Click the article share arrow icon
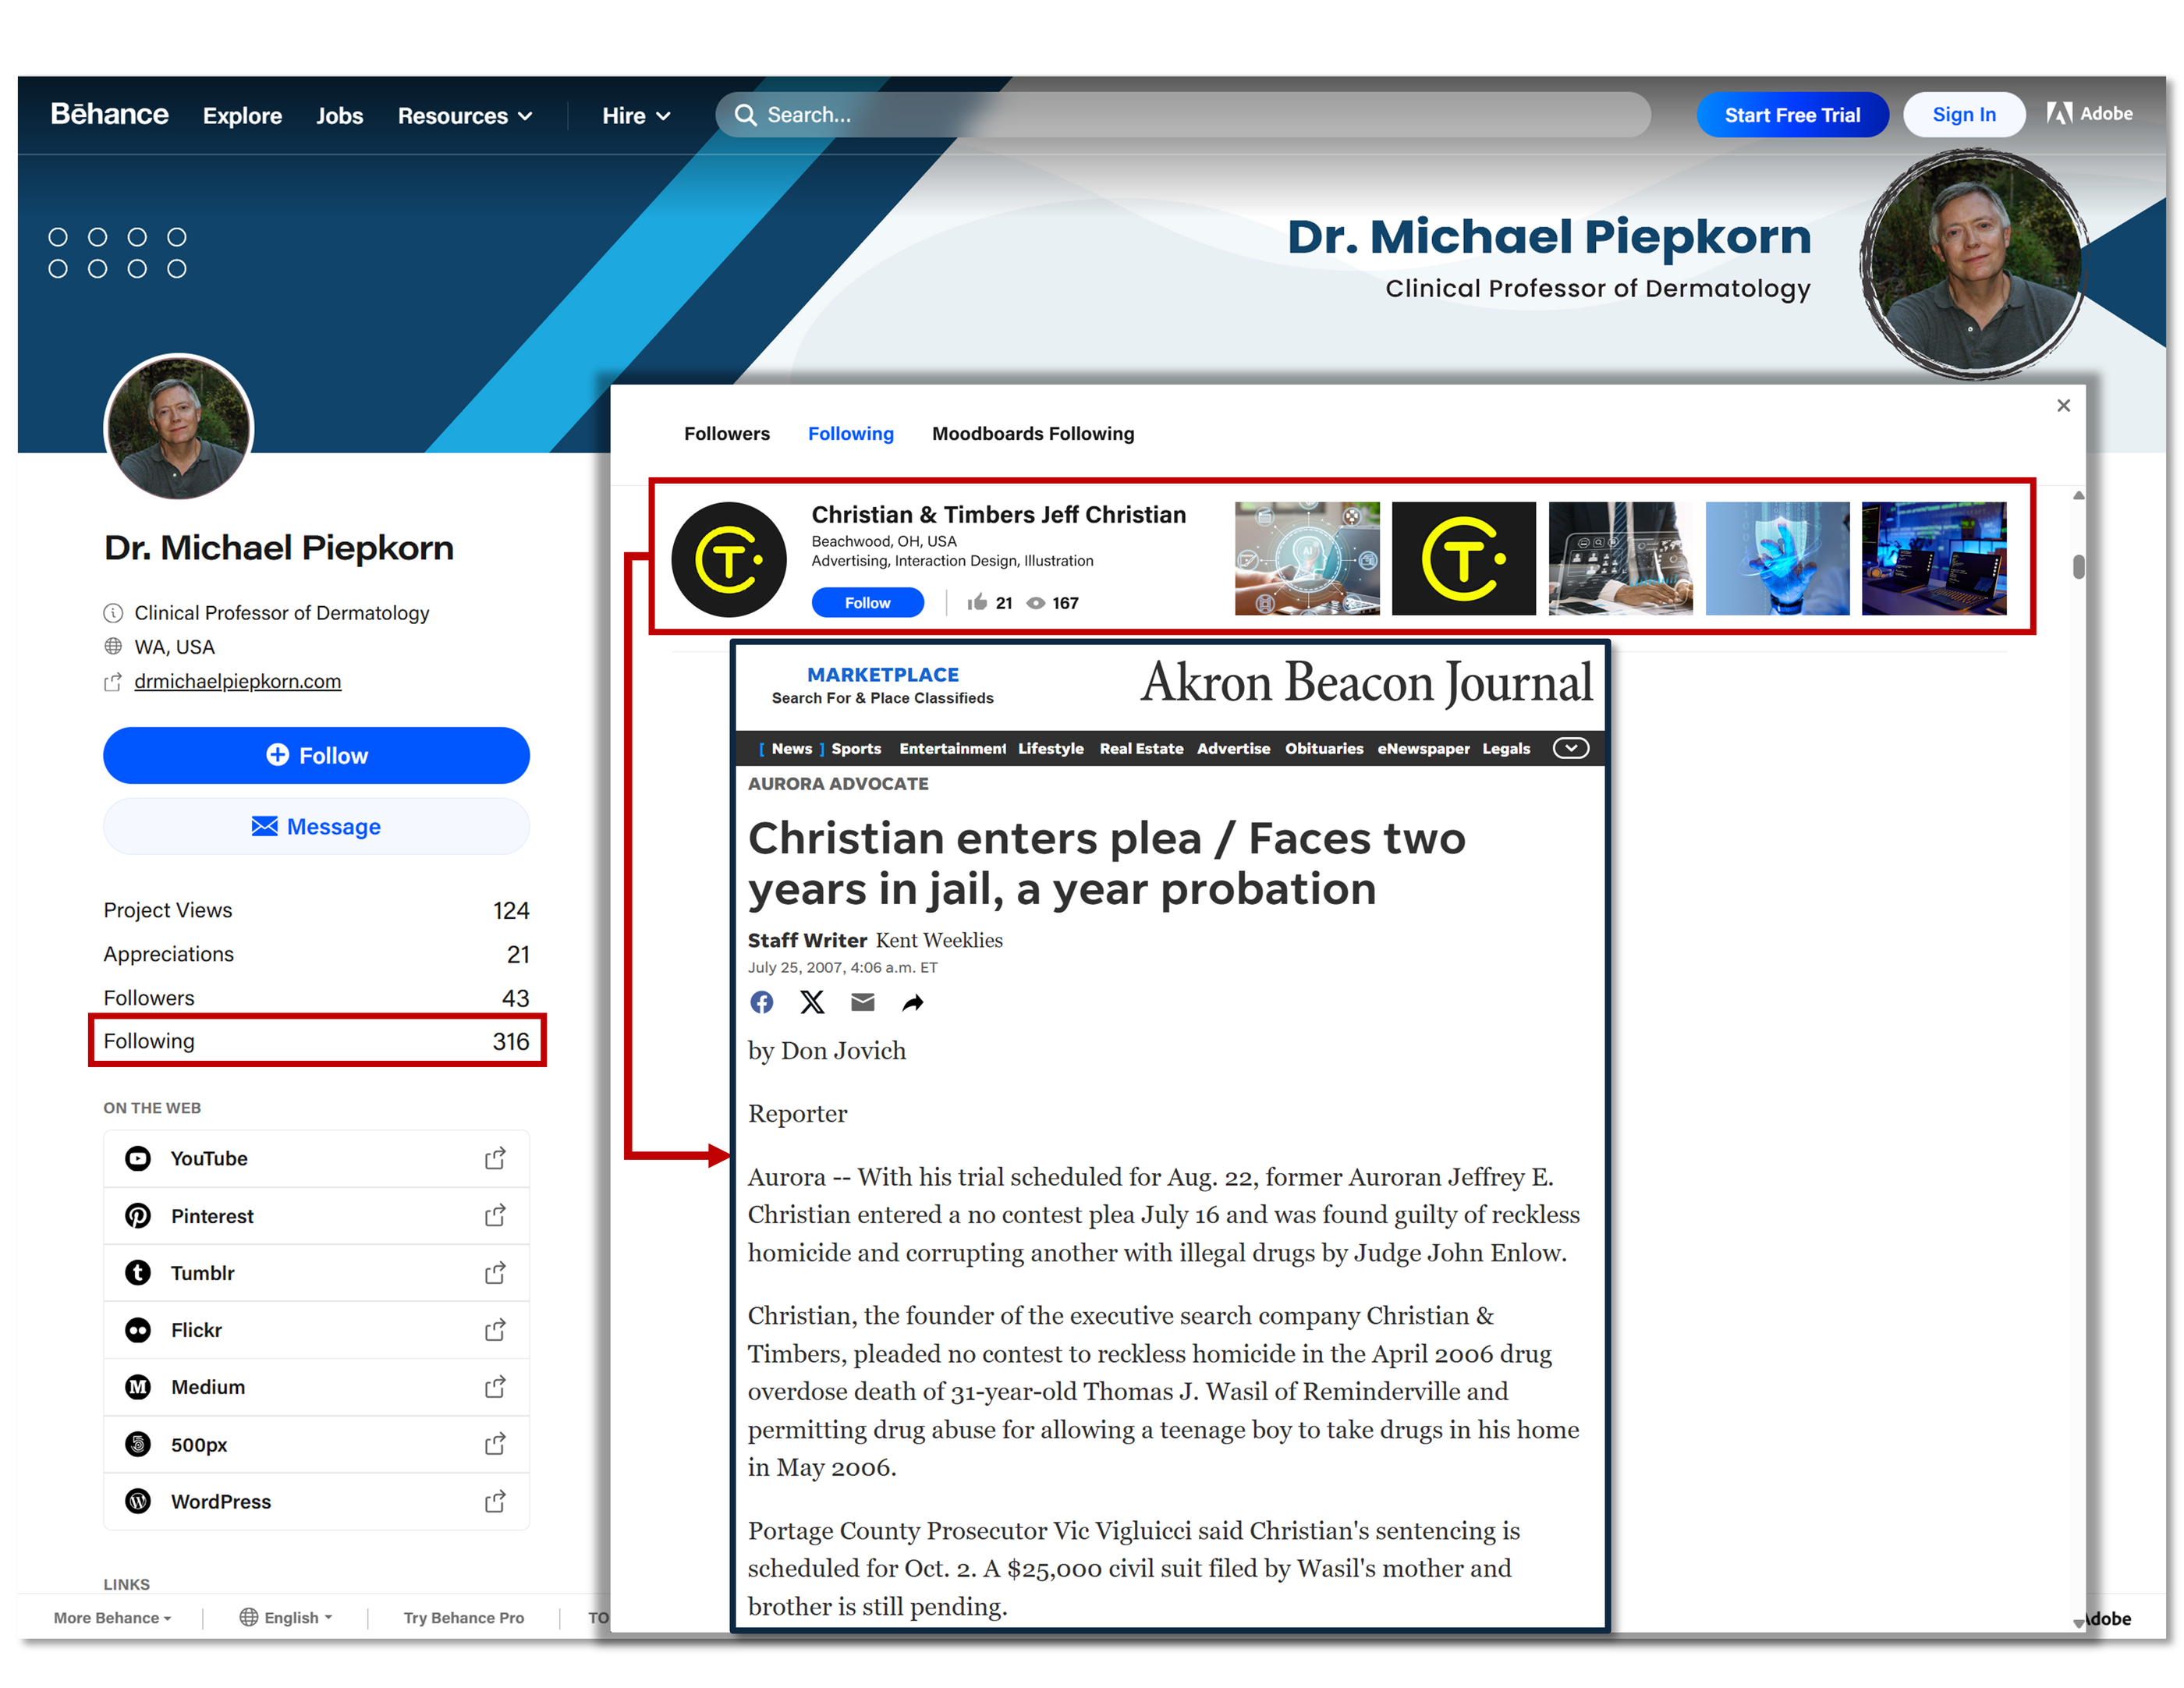2184x1688 pixels. (913, 1002)
